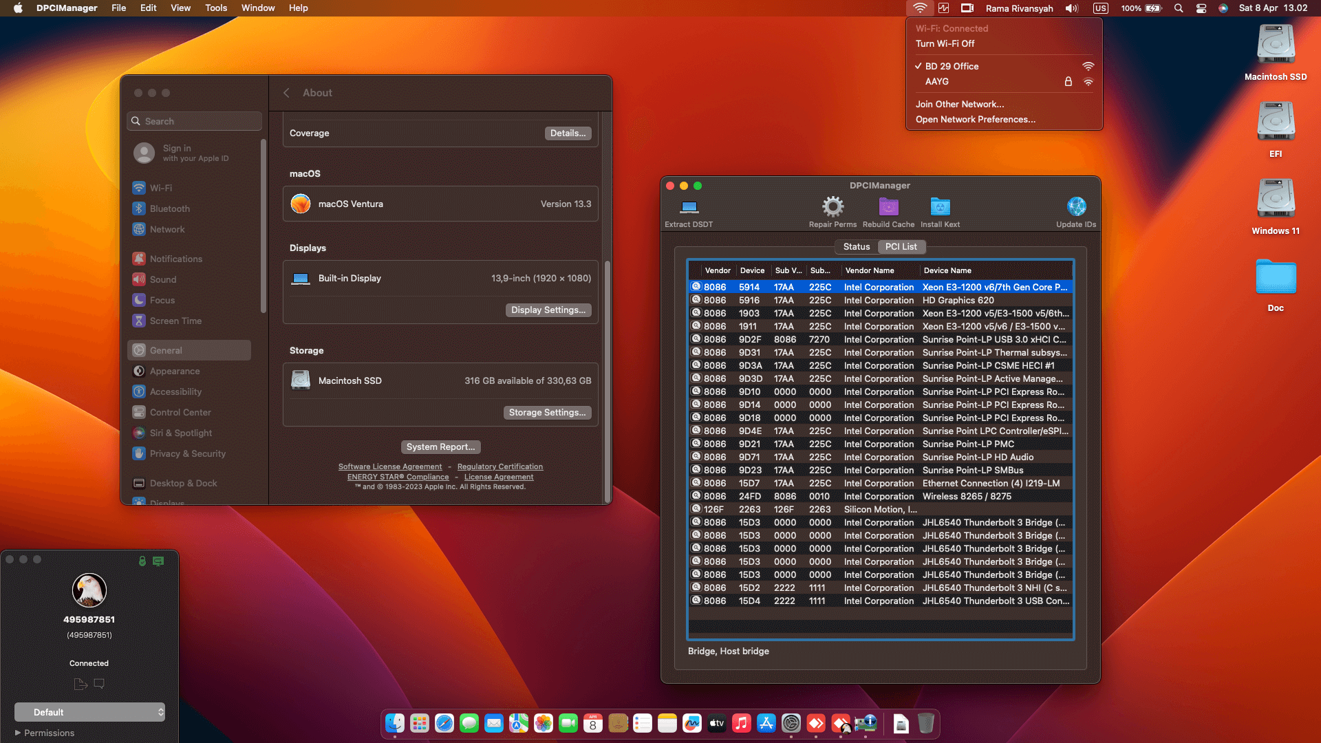Turn Wi-Fi off from the Wi-Fi menu

947,43
